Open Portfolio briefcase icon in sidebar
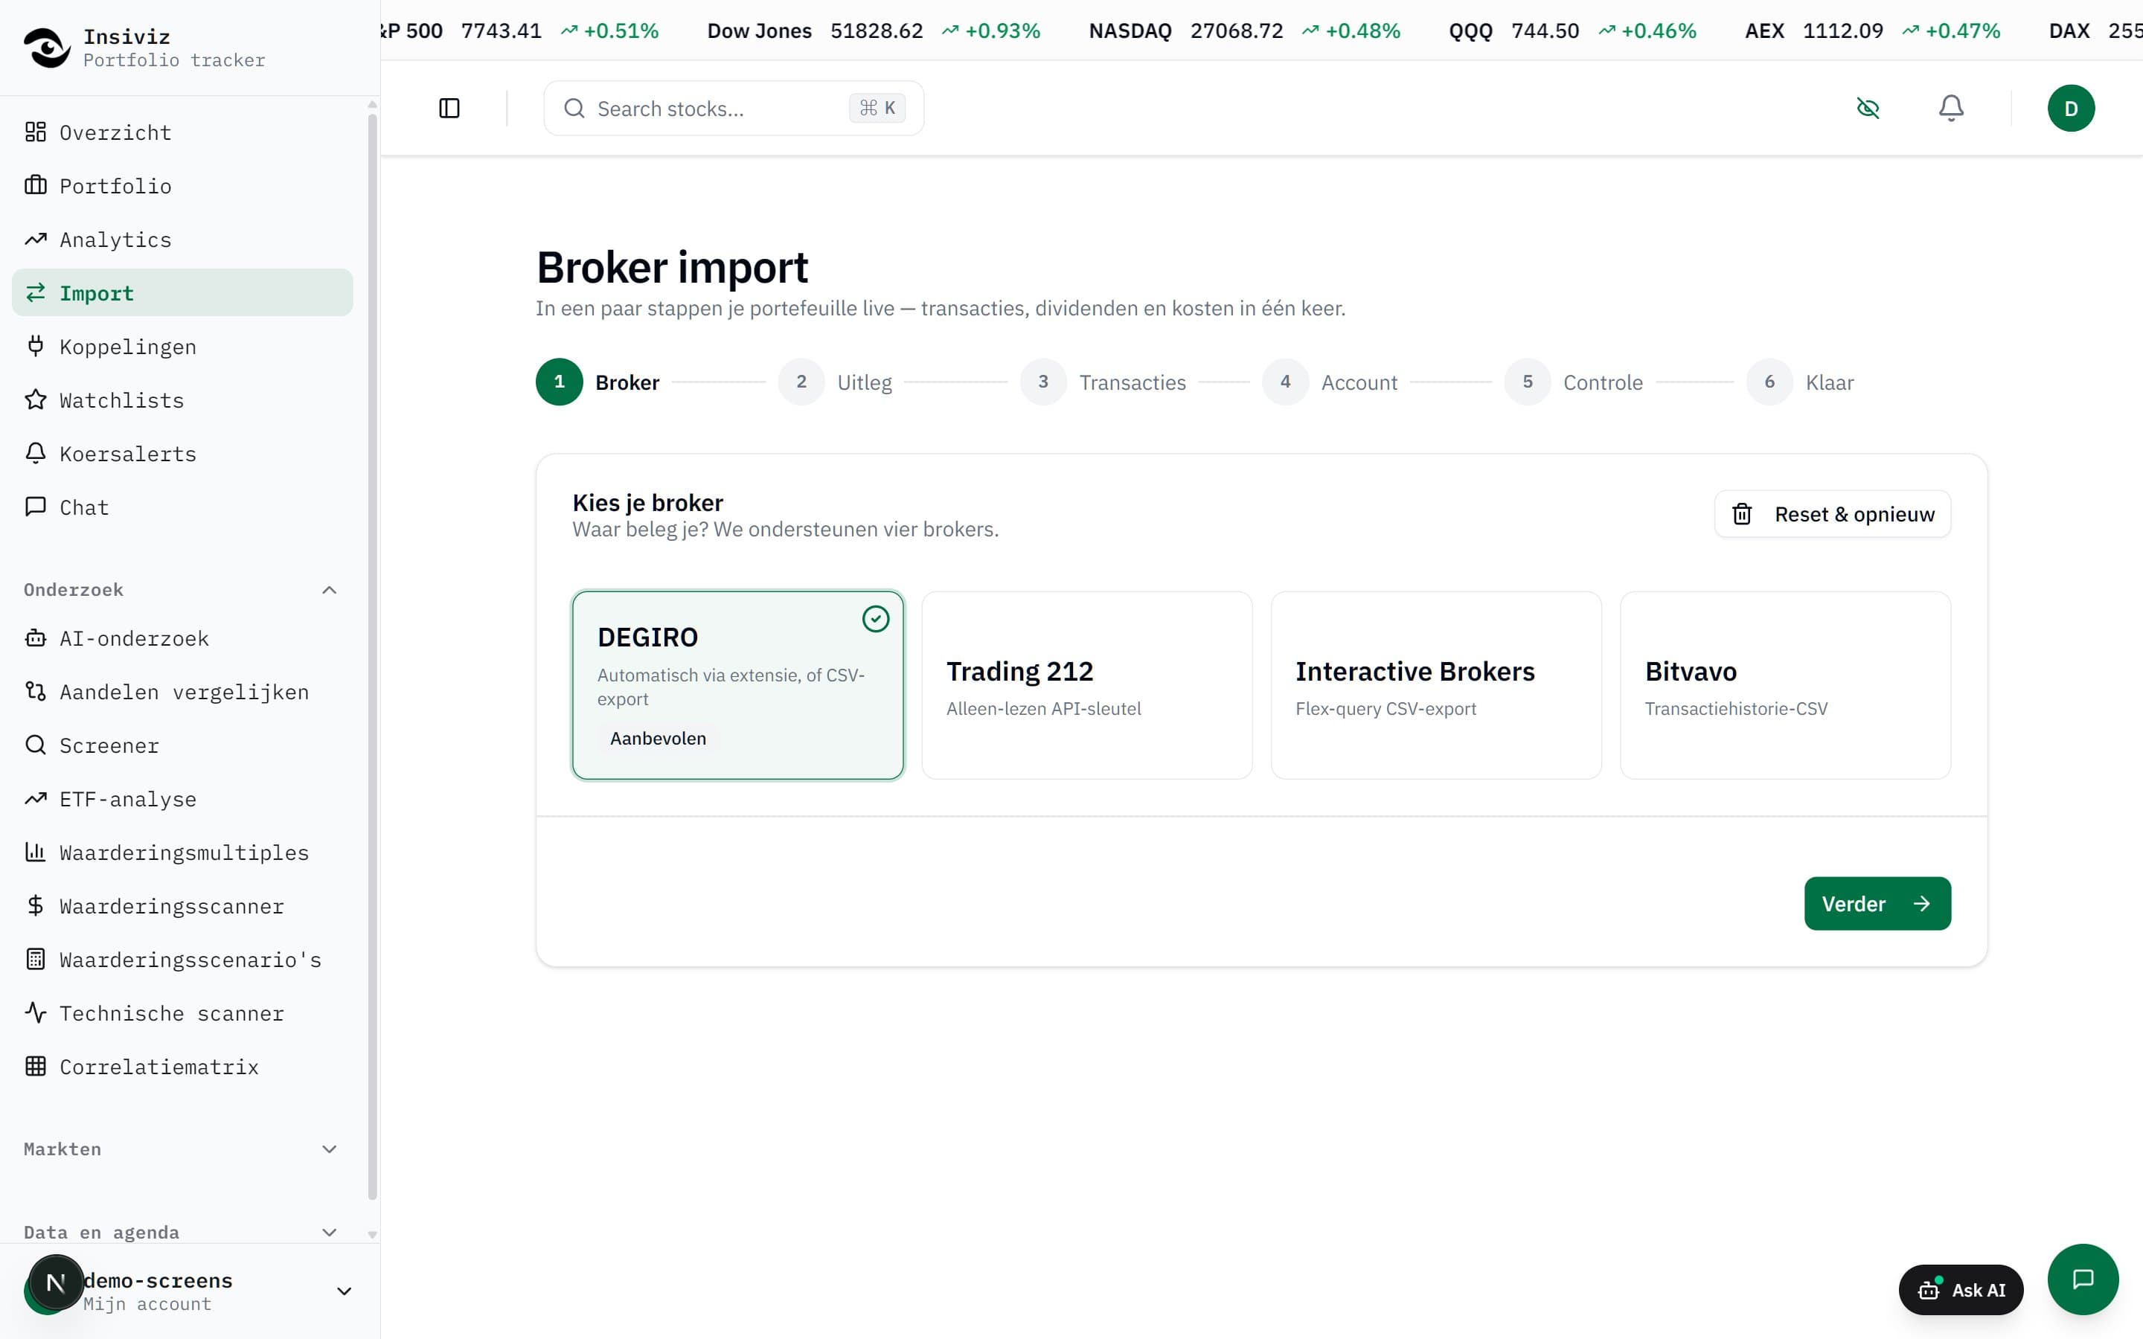Screen dimensions: 2143x1339 click(x=36, y=185)
